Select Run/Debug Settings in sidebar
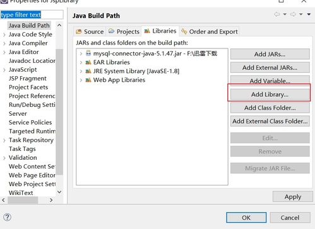This screenshot has height=229, width=315. (x=32, y=105)
